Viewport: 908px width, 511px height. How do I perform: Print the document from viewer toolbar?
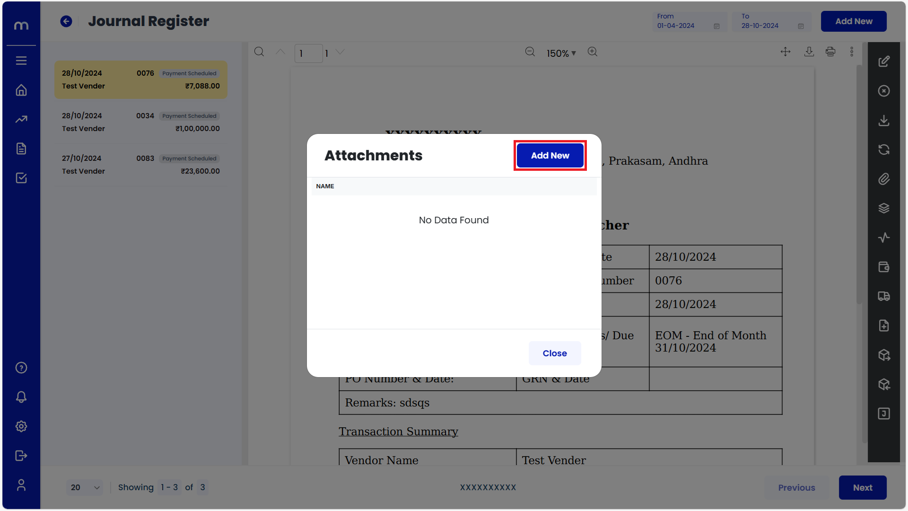[830, 52]
